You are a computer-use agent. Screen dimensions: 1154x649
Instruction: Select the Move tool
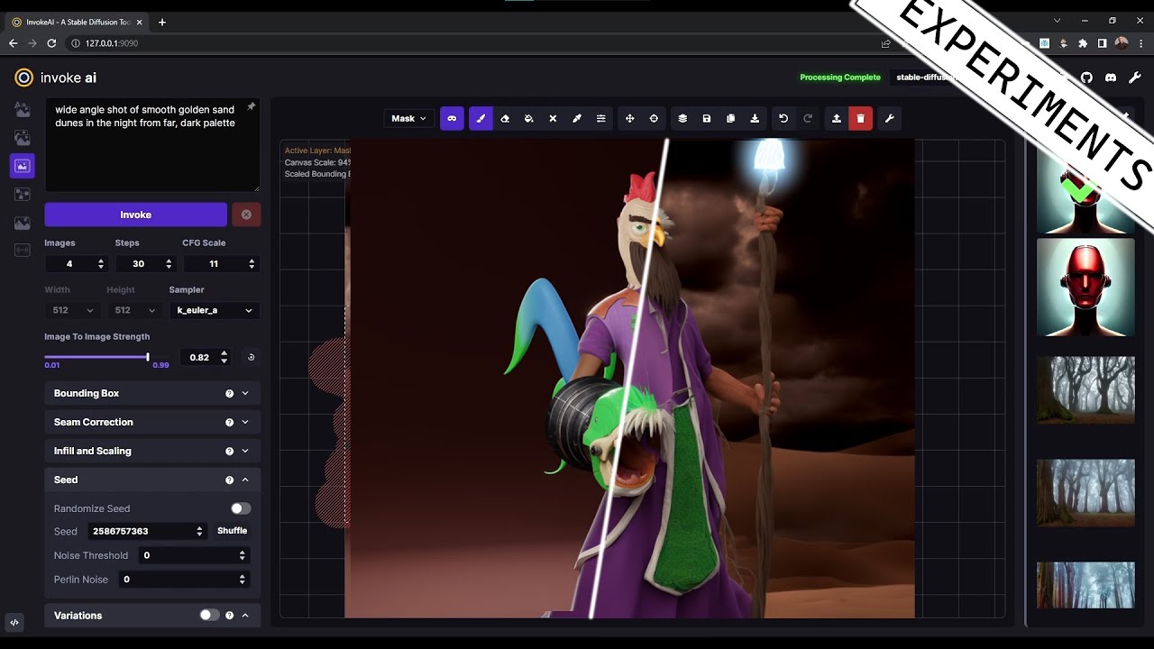(x=629, y=118)
